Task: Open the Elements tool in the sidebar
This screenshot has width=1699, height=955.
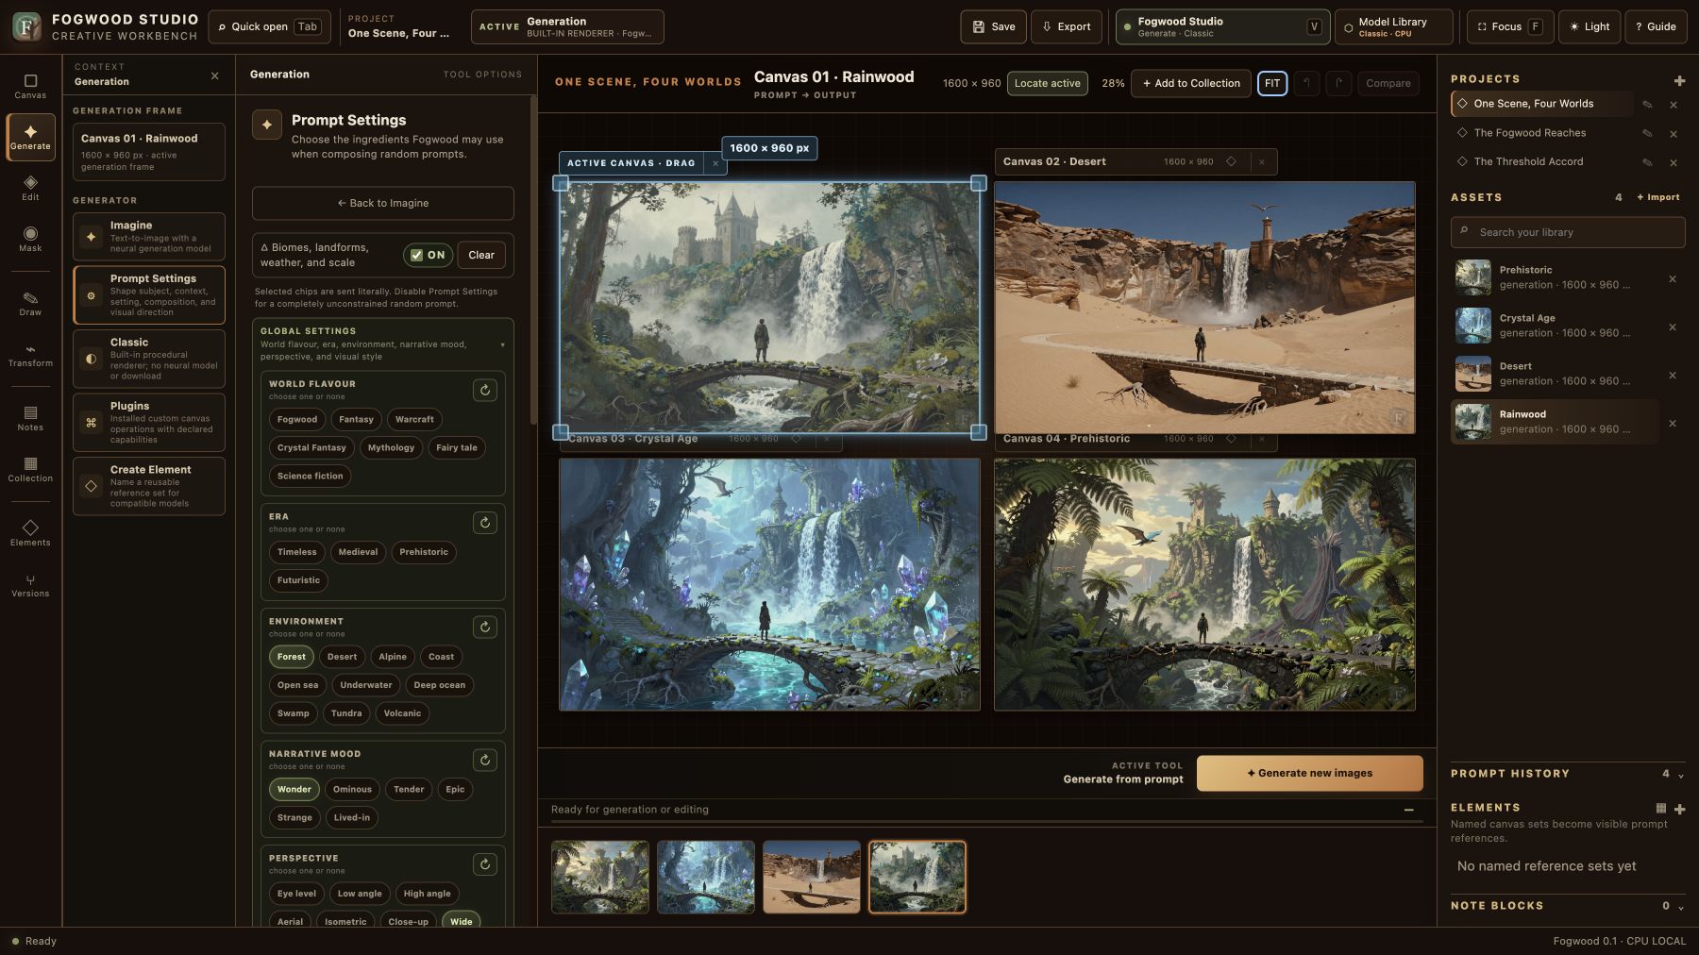Action: pos(30,533)
